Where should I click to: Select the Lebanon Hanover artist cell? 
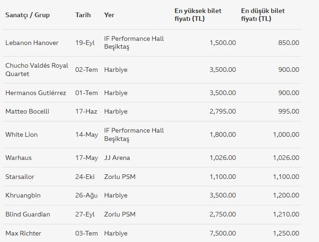click(32, 43)
